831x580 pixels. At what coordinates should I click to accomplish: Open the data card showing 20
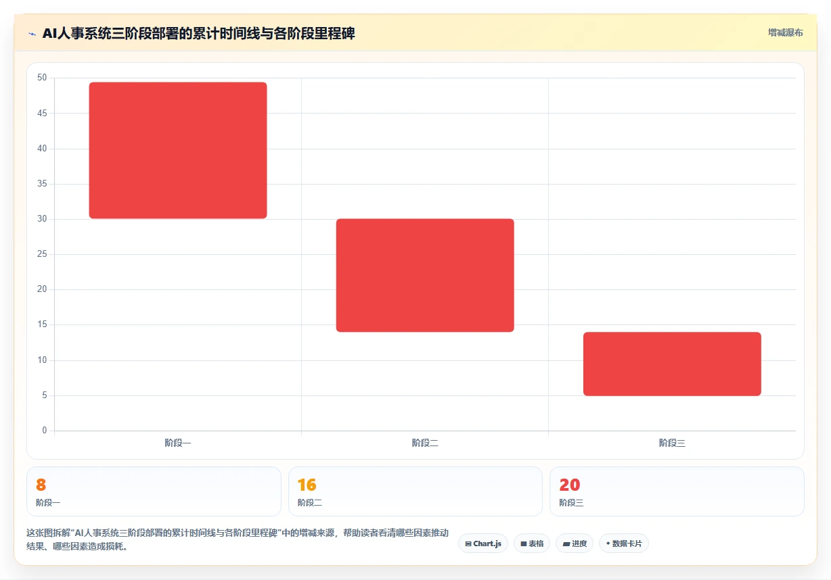(x=677, y=491)
